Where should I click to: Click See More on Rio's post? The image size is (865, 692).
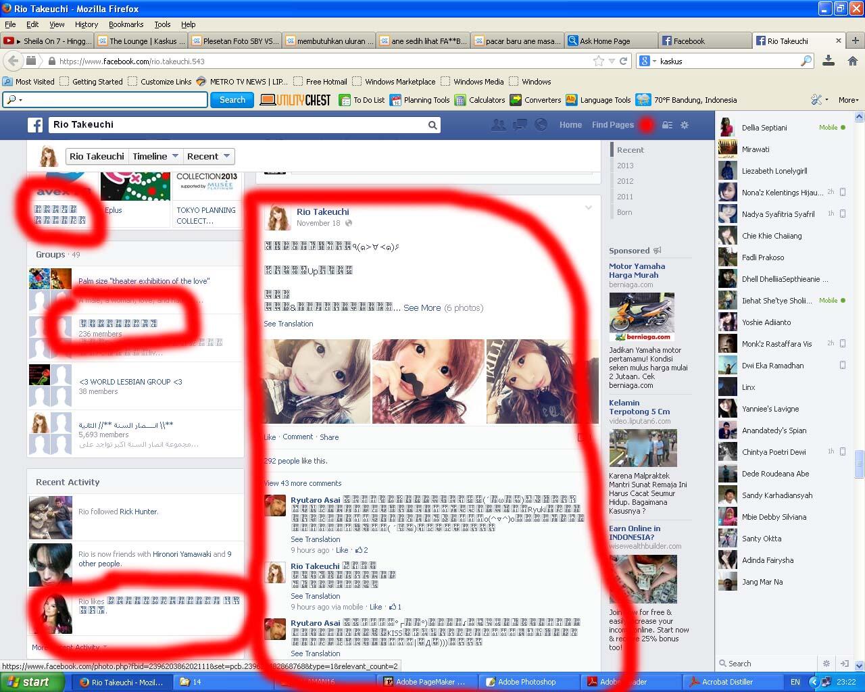[422, 307]
